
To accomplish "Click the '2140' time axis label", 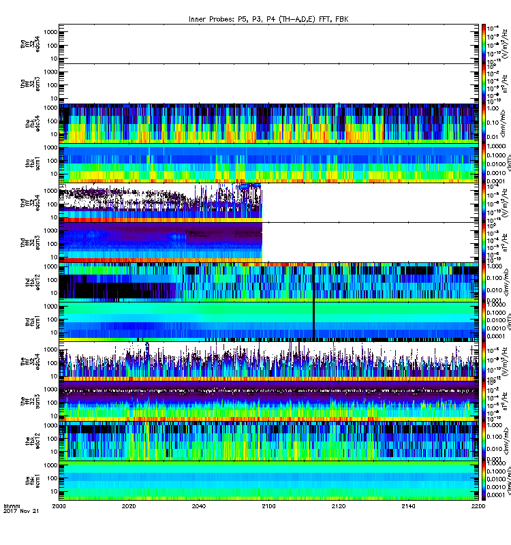I will coord(408,506).
